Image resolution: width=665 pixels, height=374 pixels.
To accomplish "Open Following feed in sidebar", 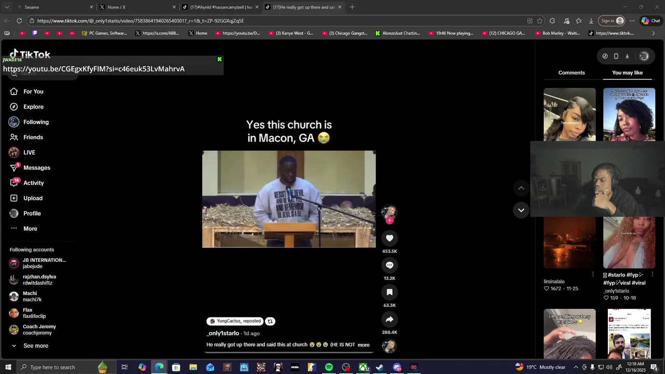I will (36, 122).
